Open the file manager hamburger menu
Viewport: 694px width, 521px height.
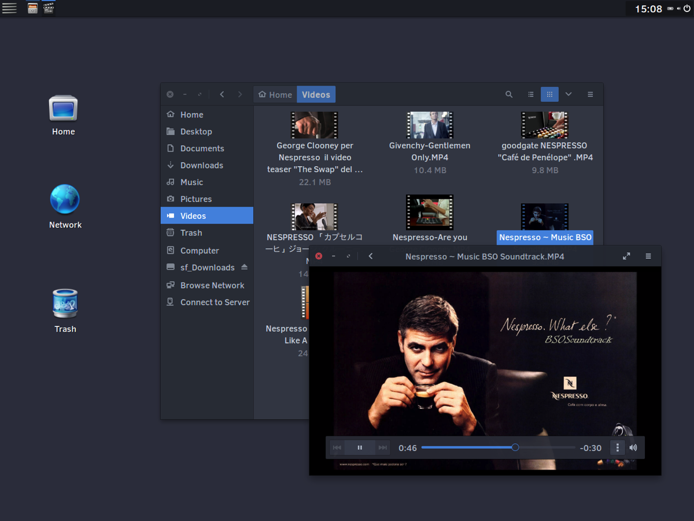(x=590, y=94)
